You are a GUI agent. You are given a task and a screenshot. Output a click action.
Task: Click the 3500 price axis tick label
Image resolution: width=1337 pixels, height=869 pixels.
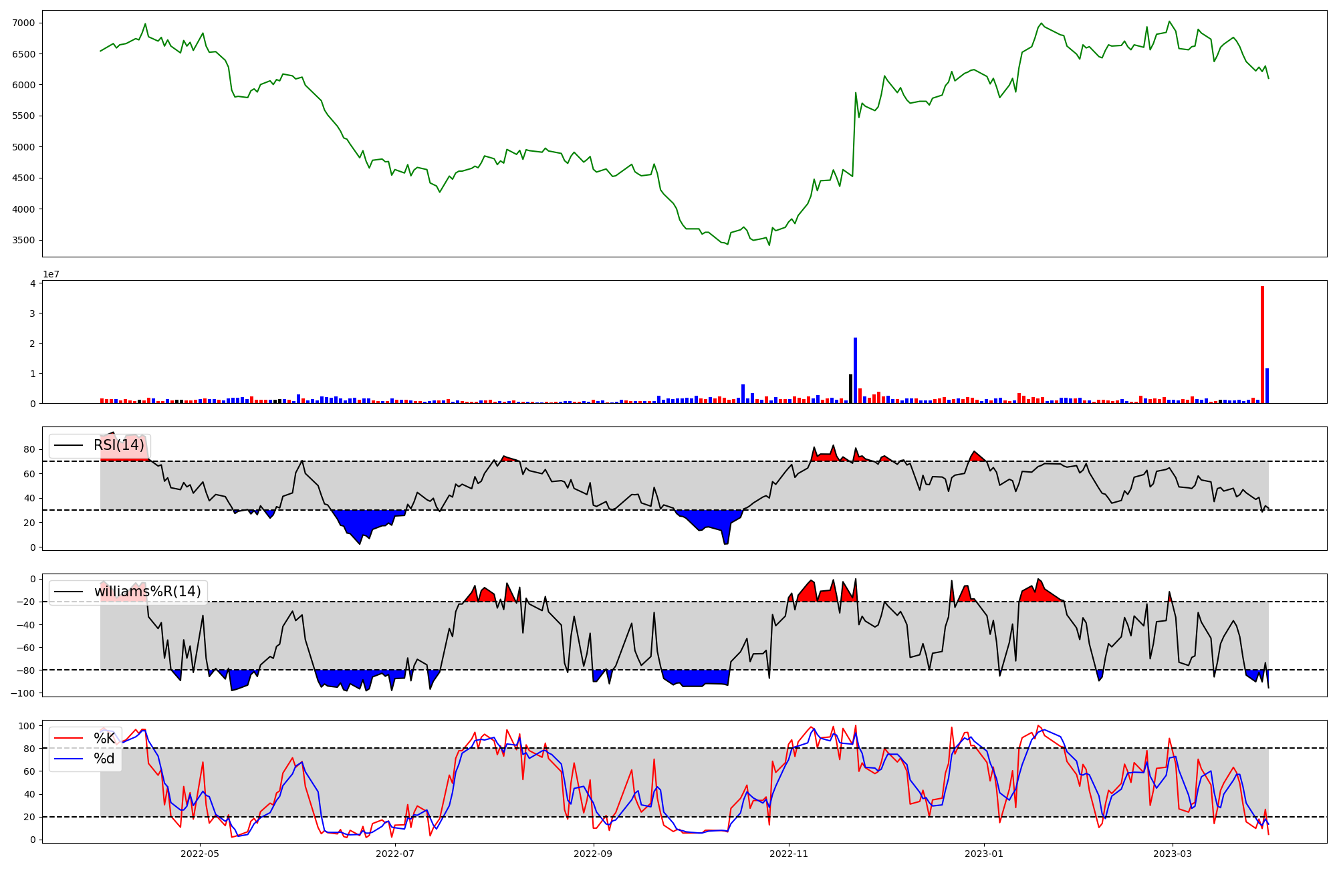click(x=24, y=241)
